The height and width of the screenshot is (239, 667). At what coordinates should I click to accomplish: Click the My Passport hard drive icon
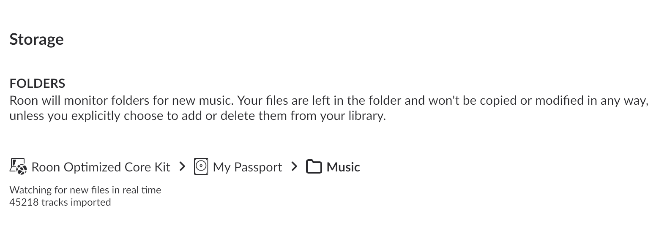201,167
